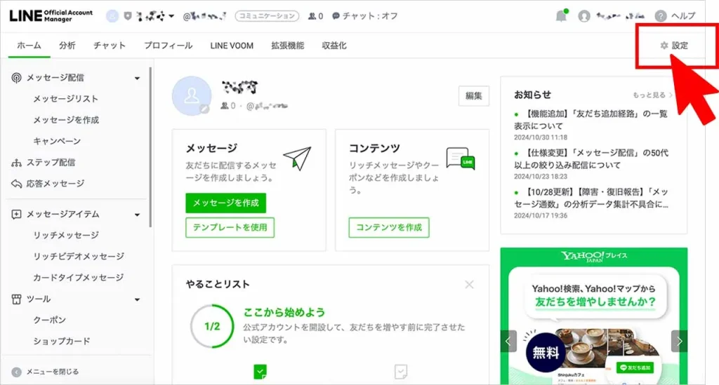Click the もっと見る link
Image resolution: width=719 pixels, height=385 pixels.
[652, 95]
